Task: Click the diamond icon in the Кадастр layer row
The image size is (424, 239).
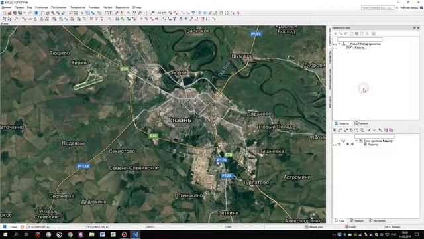Action: click(x=352, y=145)
